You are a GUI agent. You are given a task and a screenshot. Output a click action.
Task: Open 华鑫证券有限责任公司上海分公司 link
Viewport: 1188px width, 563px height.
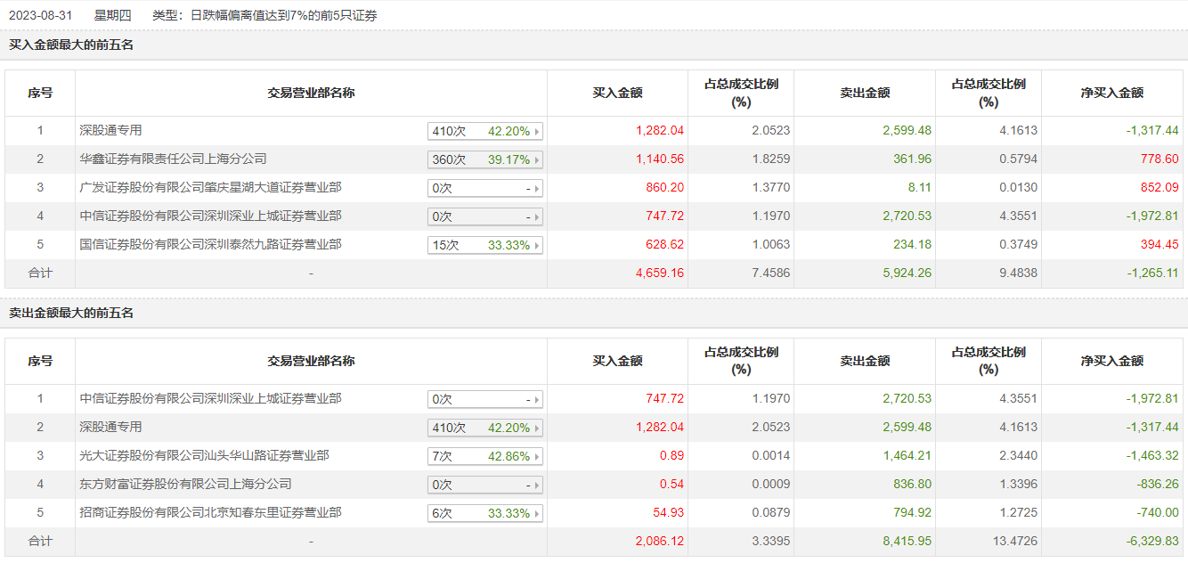(x=173, y=159)
